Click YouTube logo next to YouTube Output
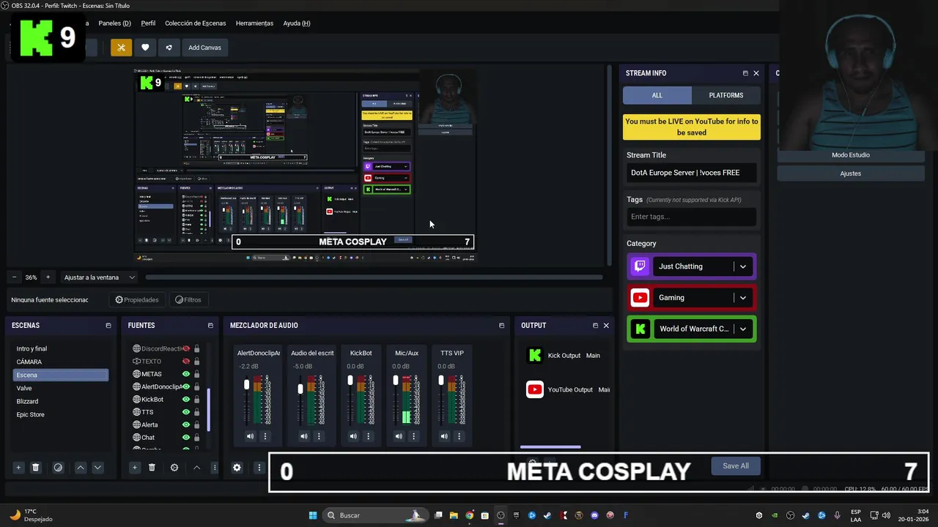Screen dimensions: 938x527 click(x=535, y=389)
